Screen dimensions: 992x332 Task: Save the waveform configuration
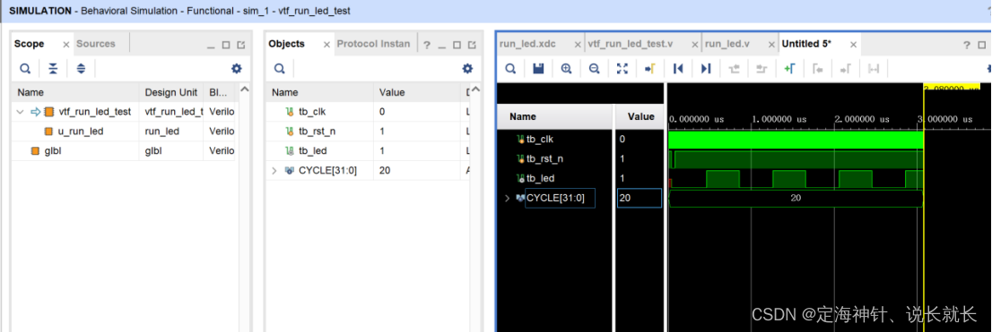click(x=538, y=69)
